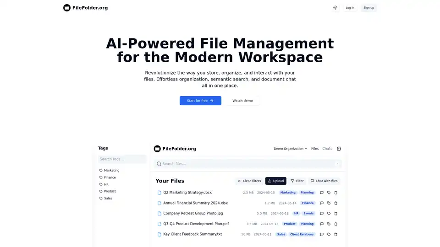Open chat for Q2 Marketing Strategy.docx

tap(322, 193)
